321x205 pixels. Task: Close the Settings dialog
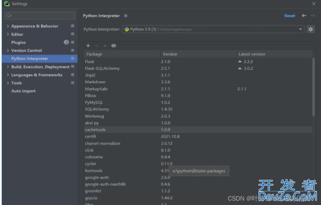314,4
